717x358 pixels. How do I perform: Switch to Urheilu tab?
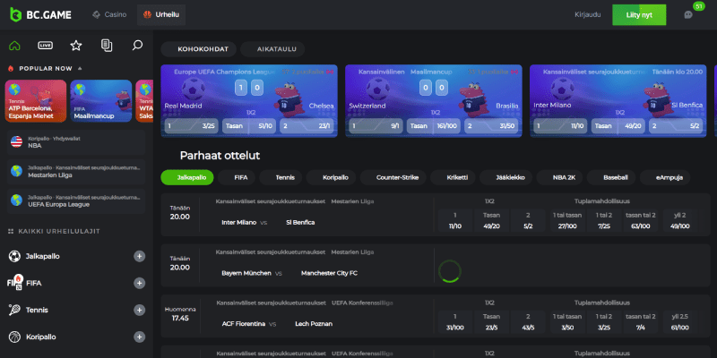pos(161,14)
